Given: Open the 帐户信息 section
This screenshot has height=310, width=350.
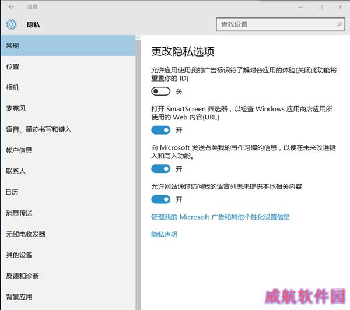Looking at the screenshot, I should coord(68,150).
